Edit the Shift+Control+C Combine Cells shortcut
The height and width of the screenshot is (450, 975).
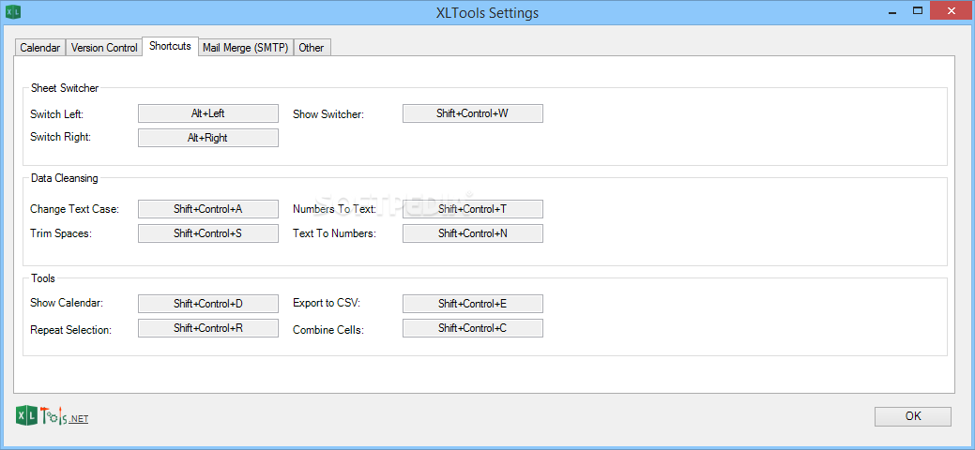coord(473,327)
